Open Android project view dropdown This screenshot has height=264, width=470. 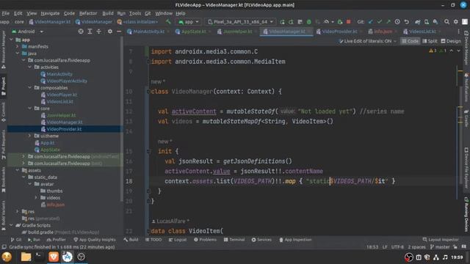point(28,32)
